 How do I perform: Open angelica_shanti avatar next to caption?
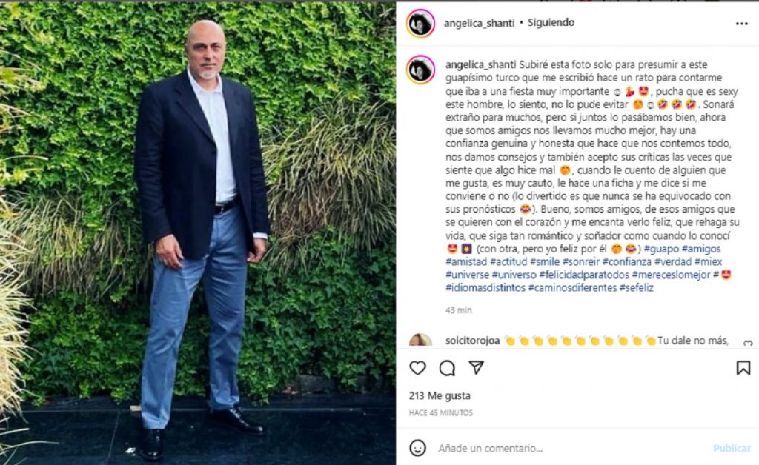pos(420,70)
